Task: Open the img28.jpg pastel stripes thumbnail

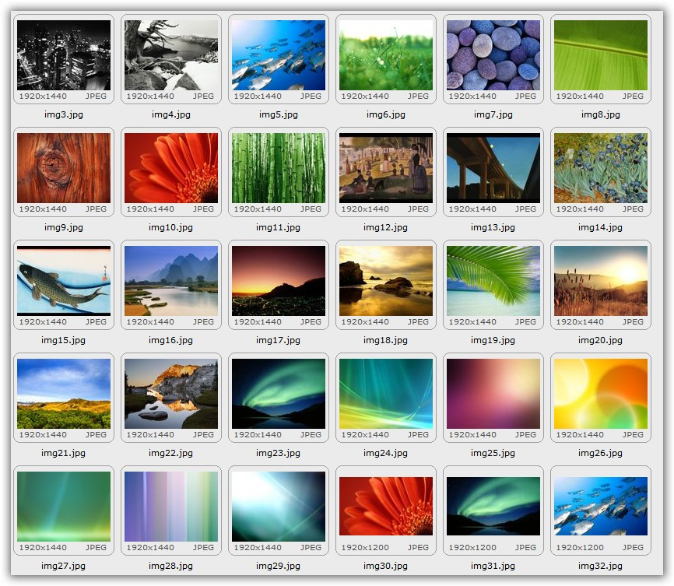Action: (171, 507)
